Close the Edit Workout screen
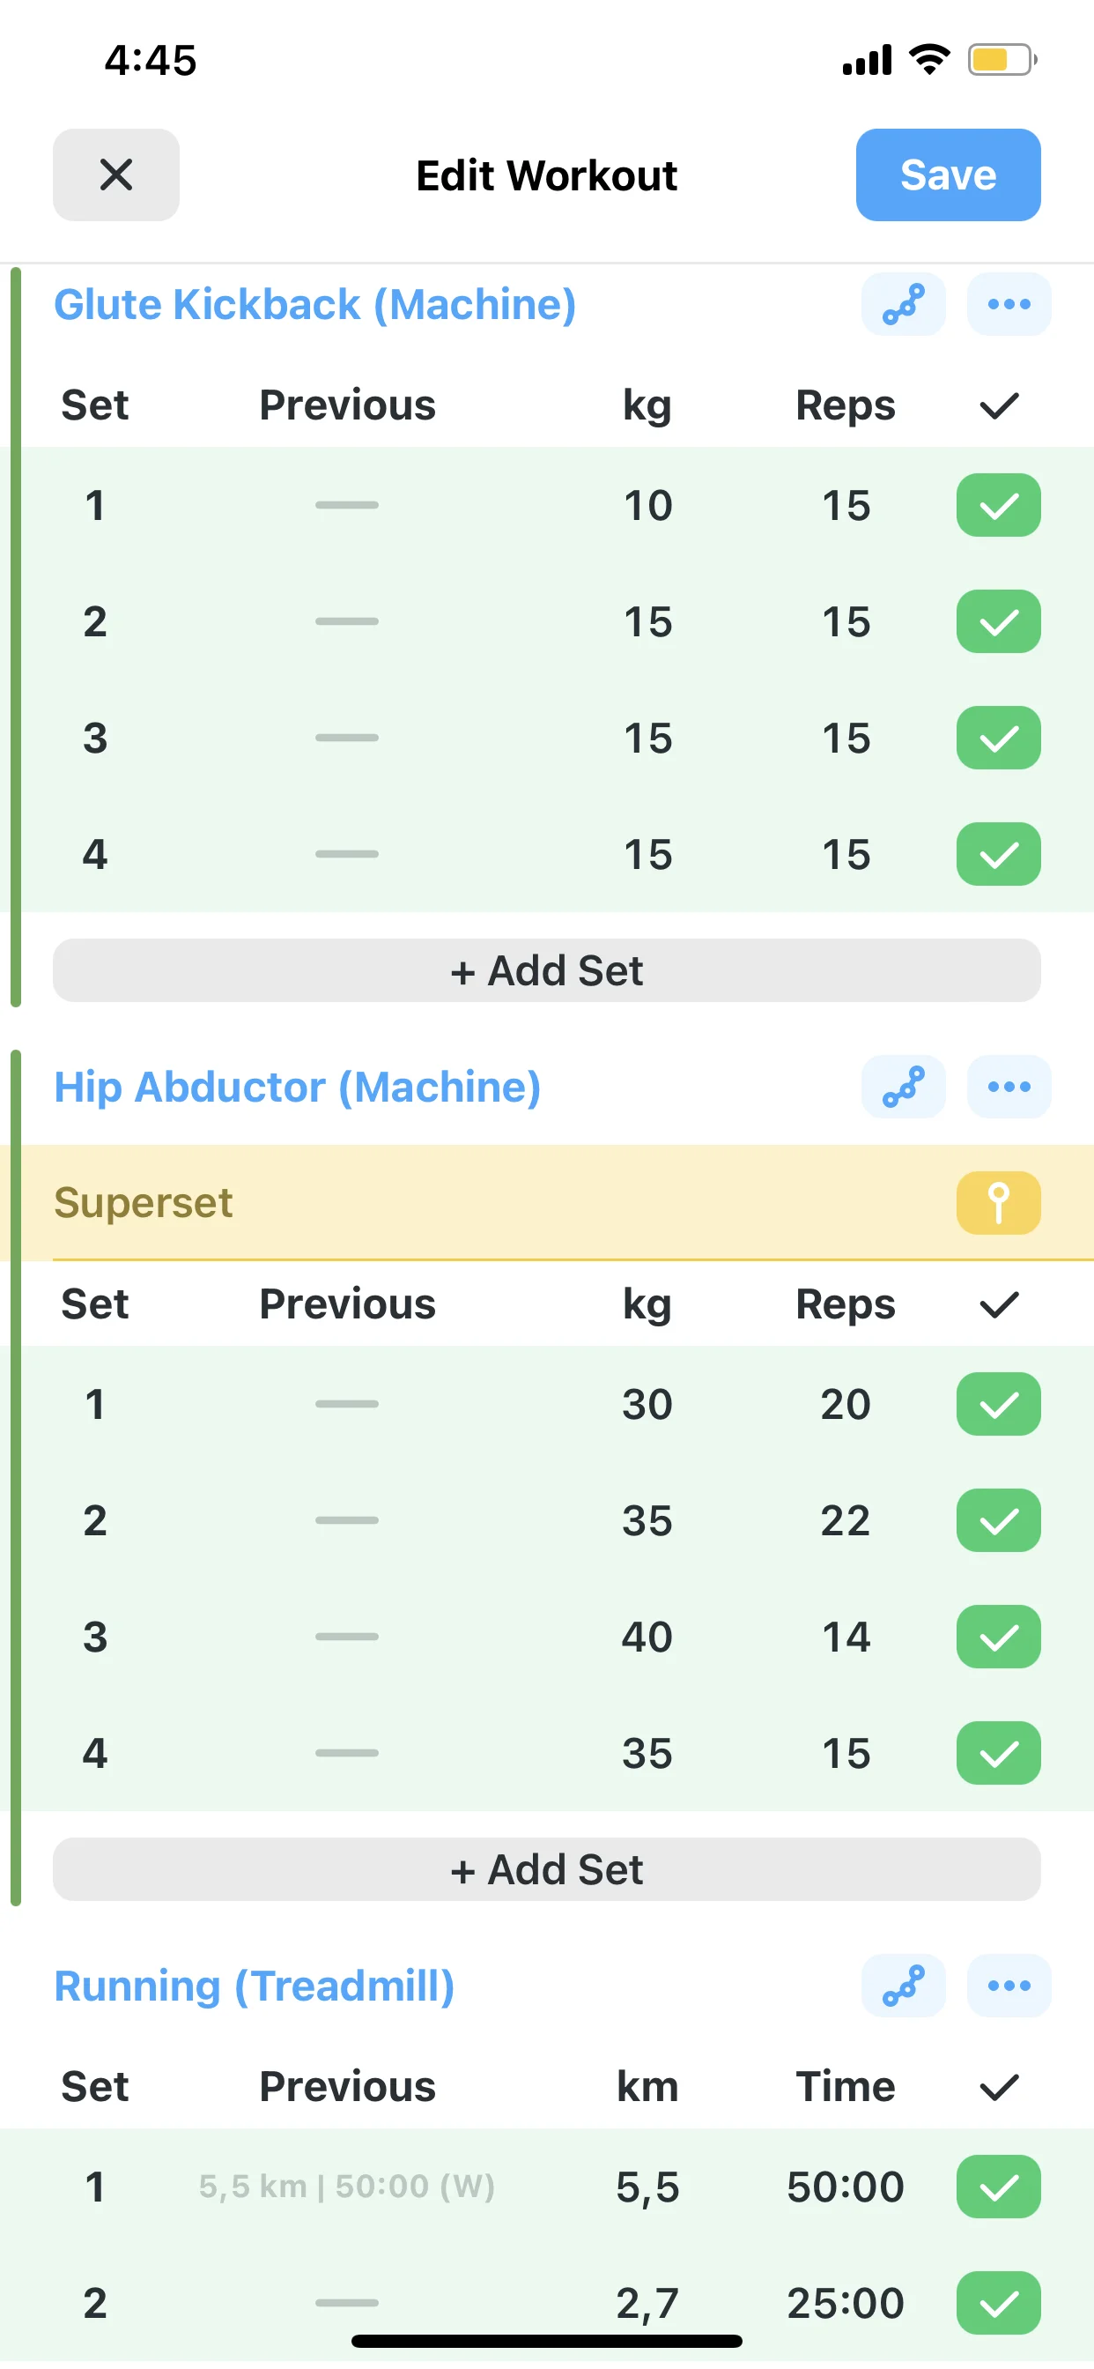The image size is (1094, 2369). point(116,175)
